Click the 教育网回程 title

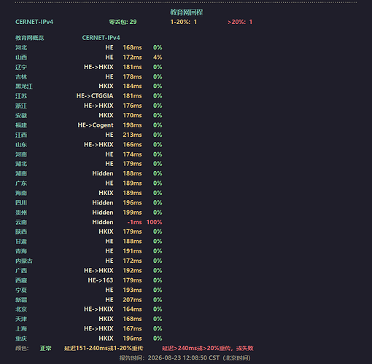point(186,12)
